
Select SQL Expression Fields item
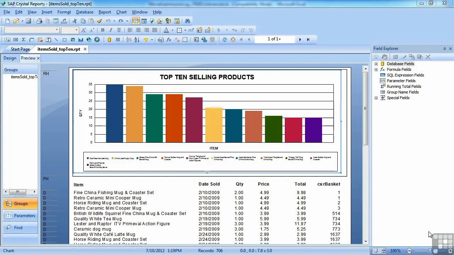(x=405, y=75)
